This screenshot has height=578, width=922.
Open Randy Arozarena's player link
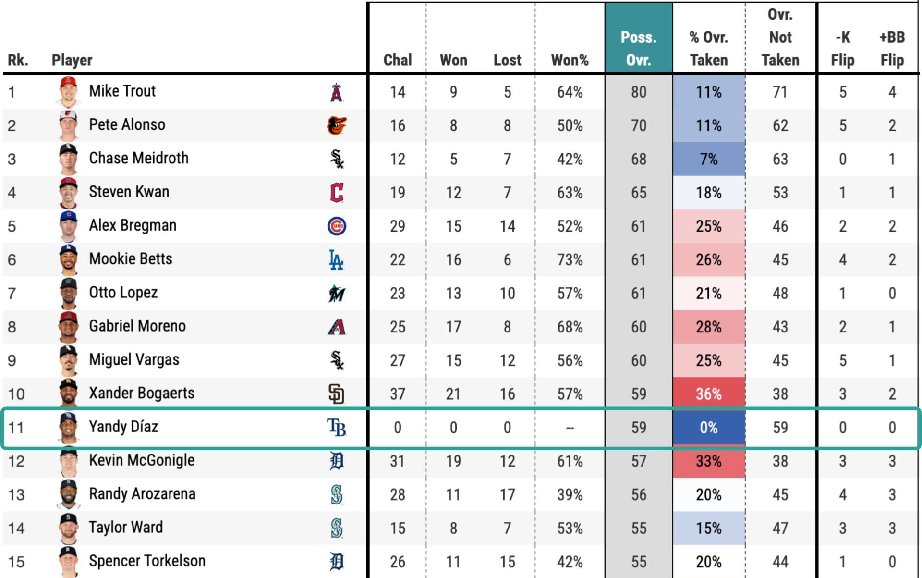pyautogui.click(x=142, y=494)
